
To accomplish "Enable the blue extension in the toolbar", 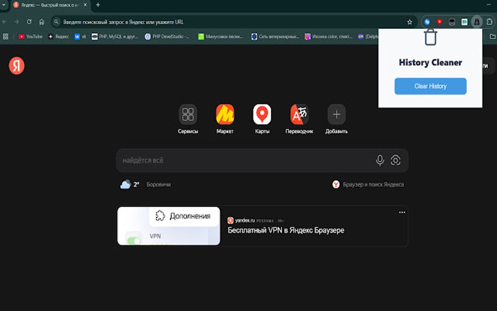I will (428, 22).
